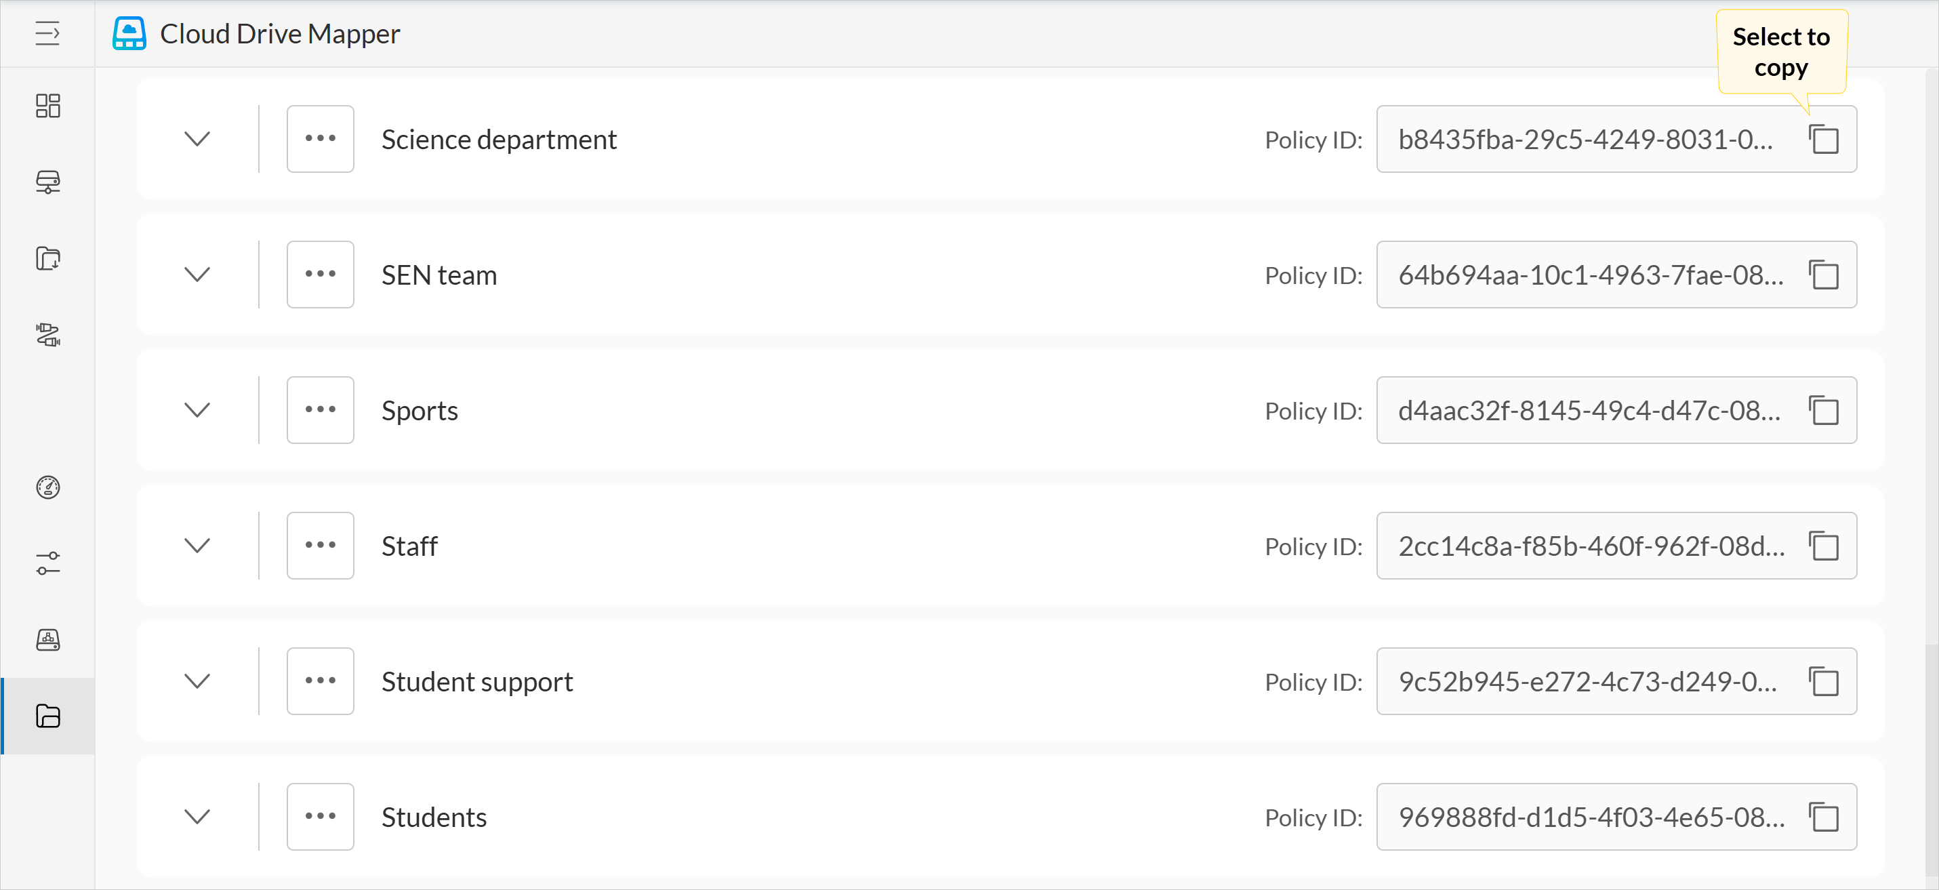Select the active folder sidebar tab

click(47, 716)
